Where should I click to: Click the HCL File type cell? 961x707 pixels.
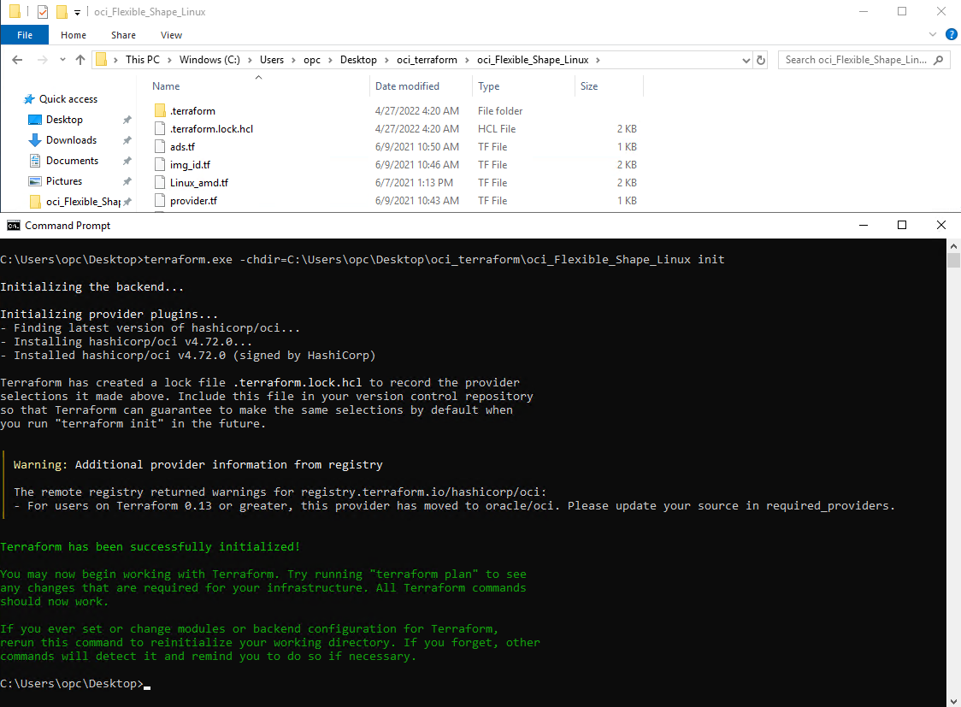click(497, 128)
